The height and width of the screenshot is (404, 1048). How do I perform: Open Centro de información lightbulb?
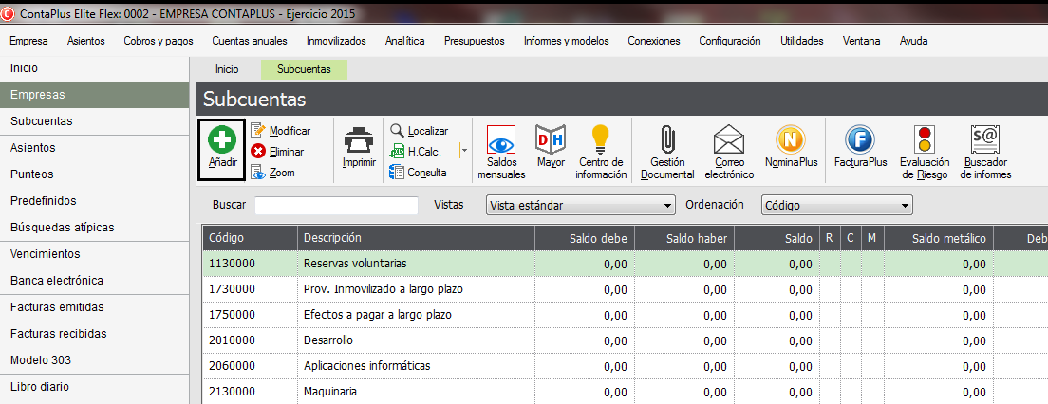(602, 138)
